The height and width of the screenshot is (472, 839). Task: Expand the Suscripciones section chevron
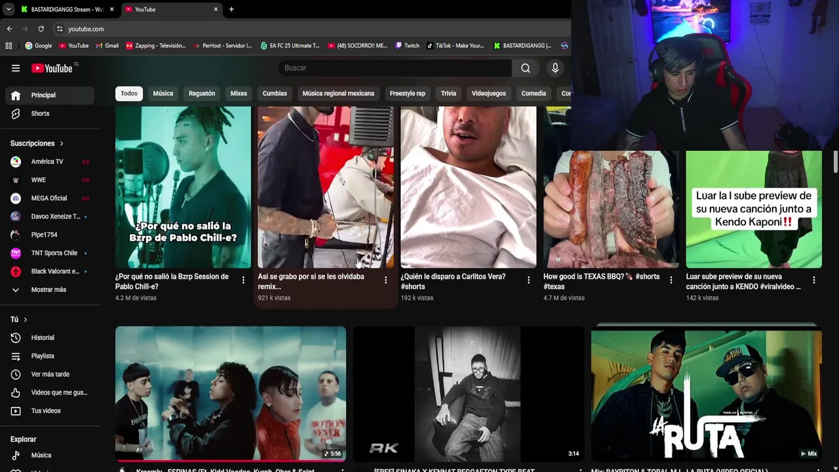(x=62, y=144)
